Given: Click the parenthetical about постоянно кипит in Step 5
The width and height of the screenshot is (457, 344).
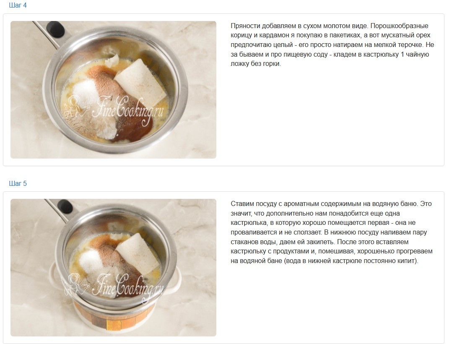Looking at the screenshot, I should (351, 261).
